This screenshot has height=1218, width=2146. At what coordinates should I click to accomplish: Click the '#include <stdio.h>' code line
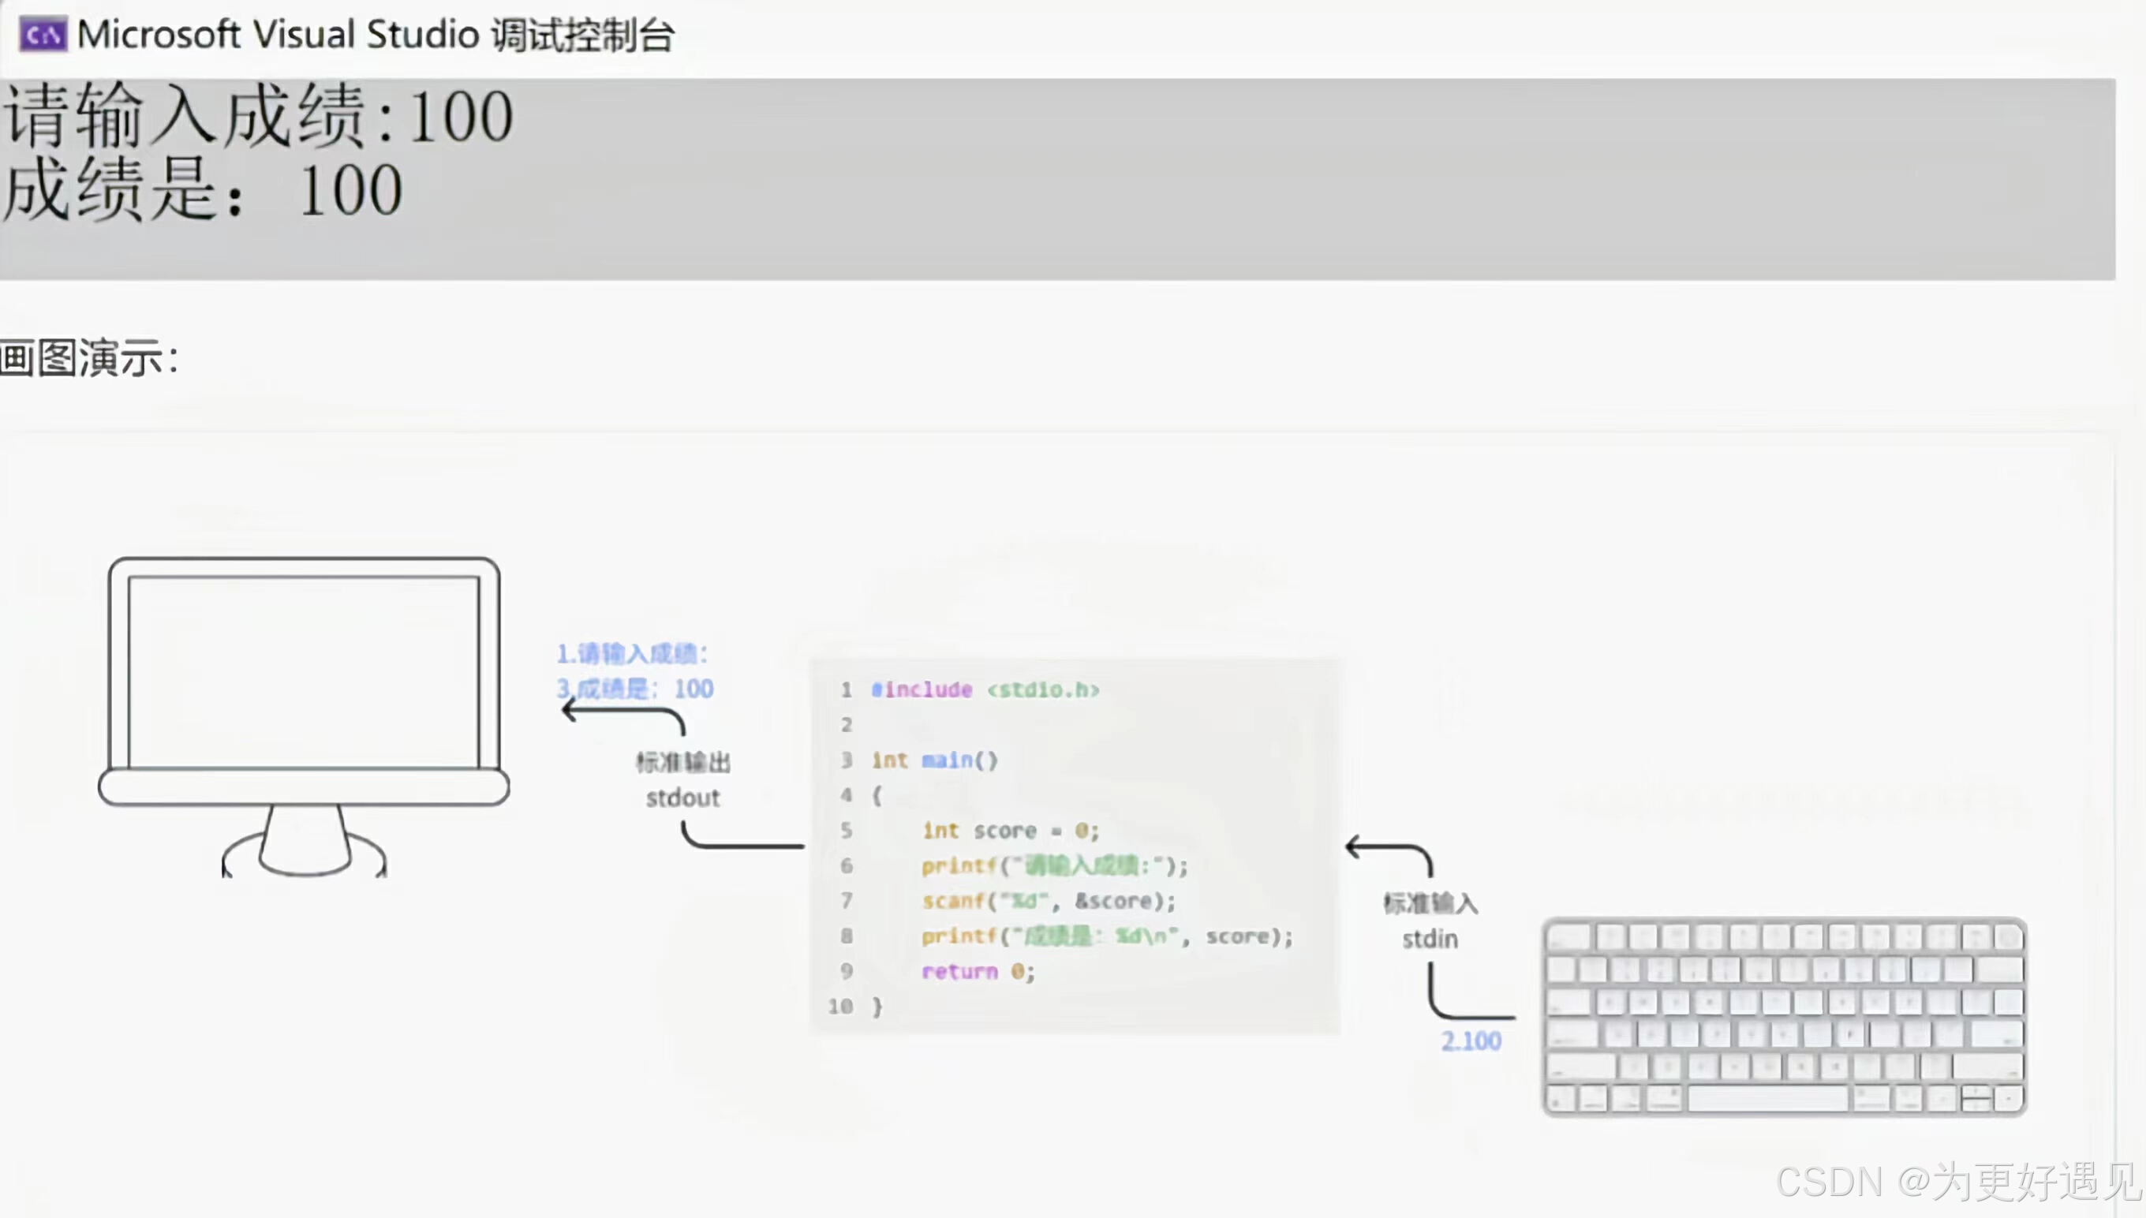pos(985,690)
